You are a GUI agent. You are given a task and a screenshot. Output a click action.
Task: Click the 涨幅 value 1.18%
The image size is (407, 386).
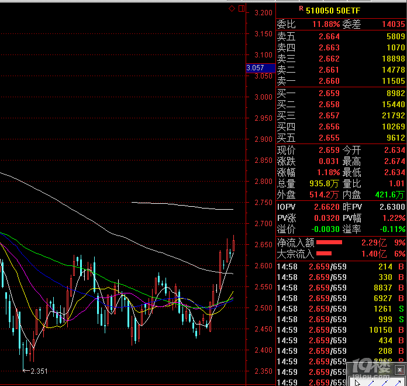329,172
